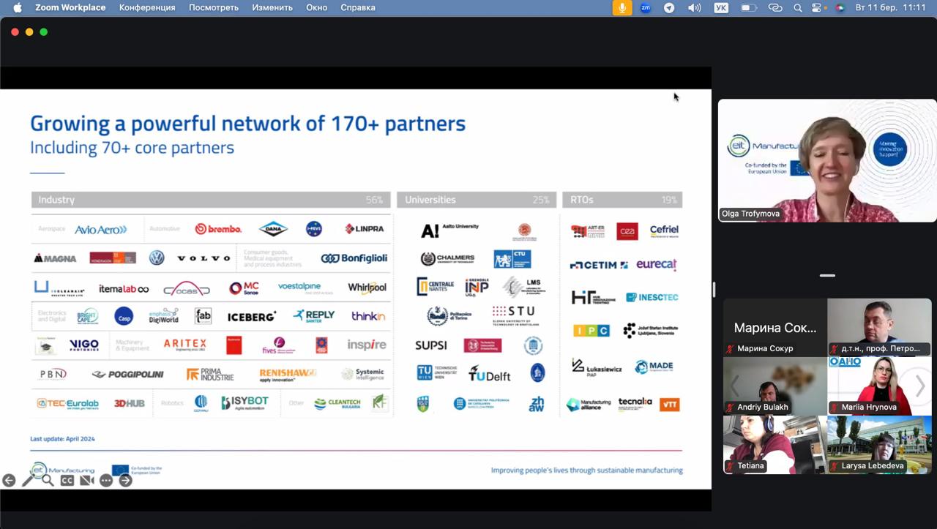Select Olga Trofymova speaker video

827,160
